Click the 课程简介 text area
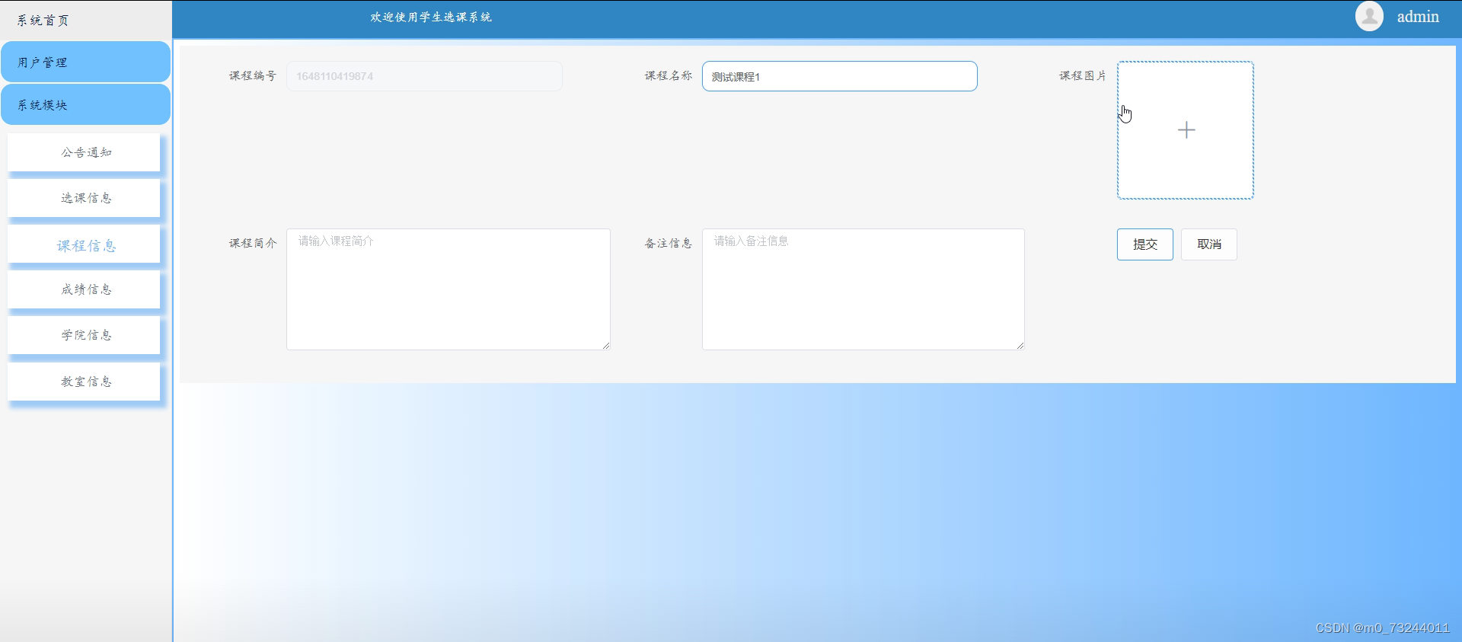The image size is (1462, 642). coord(448,289)
